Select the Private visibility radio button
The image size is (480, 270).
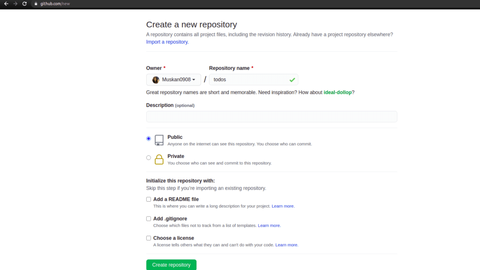click(149, 157)
